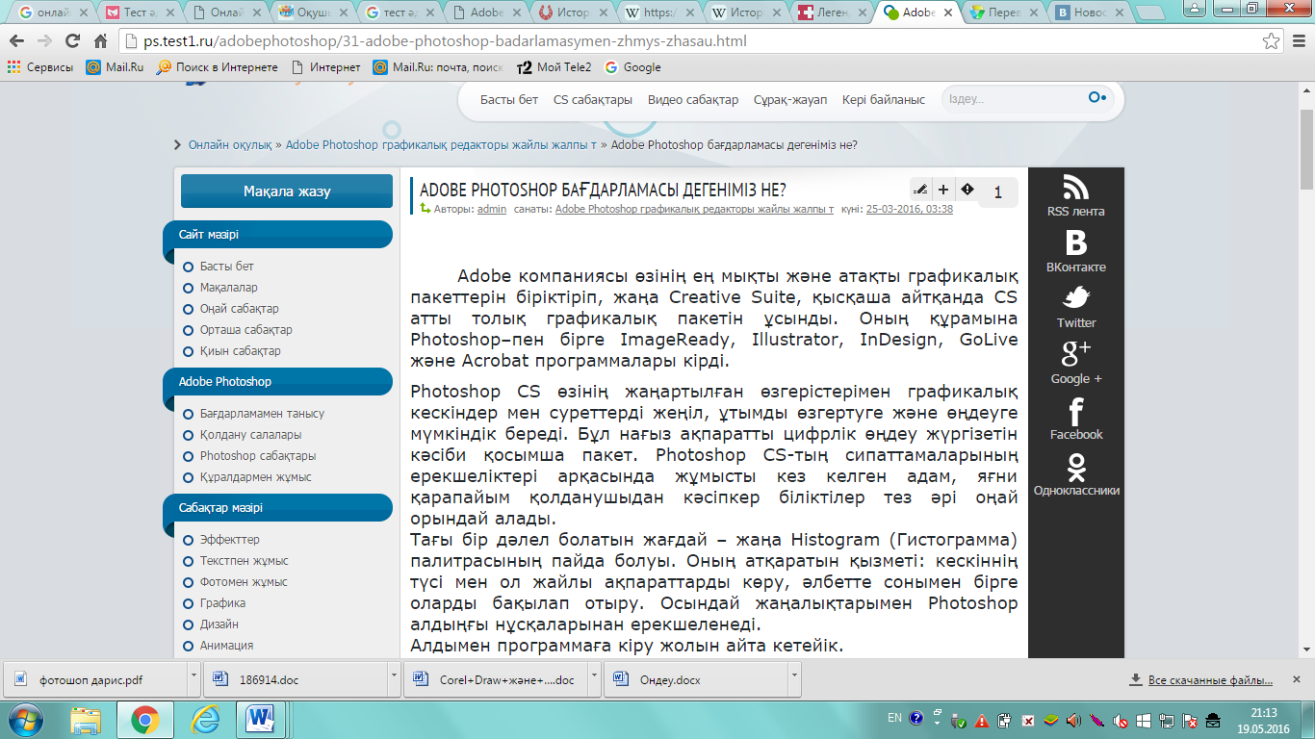Open dropdown for Өндеу.docx download

point(793,678)
